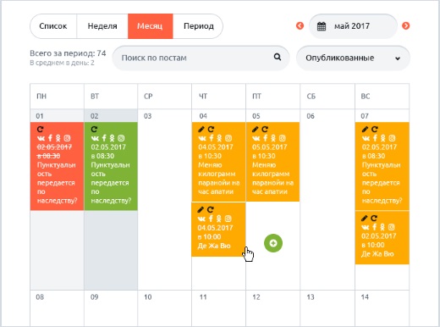The width and height of the screenshot is (440, 327).
Task: Select the Период view tab
Action: point(198,26)
